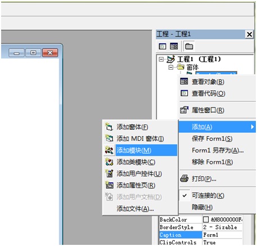Click the BackColor color swatch
The height and width of the screenshot is (246, 257).
pyautogui.click(x=206, y=220)
